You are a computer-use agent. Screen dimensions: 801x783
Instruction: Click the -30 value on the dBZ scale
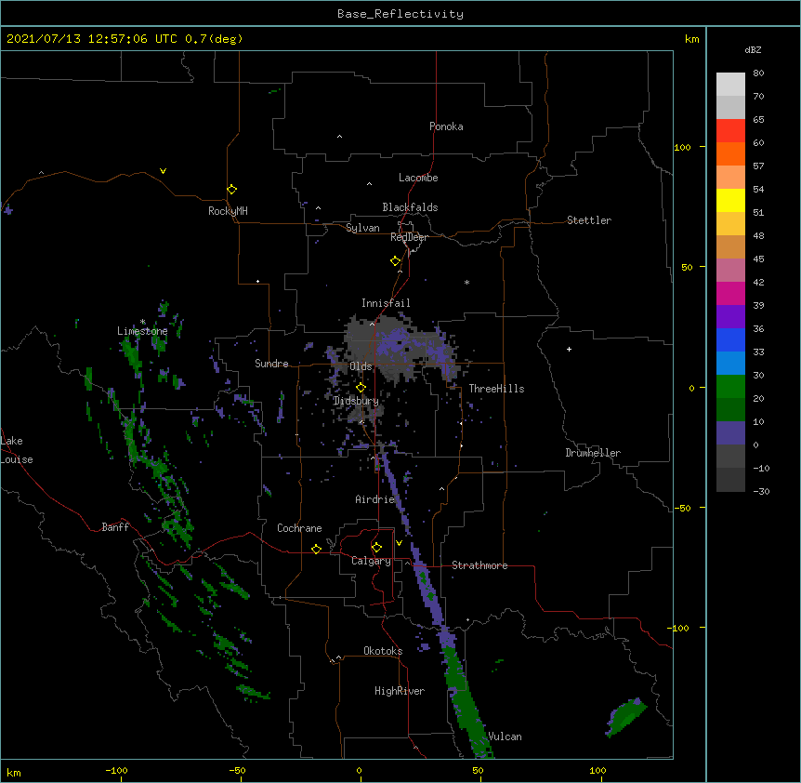pyautogui.click(x=761, y=491)
